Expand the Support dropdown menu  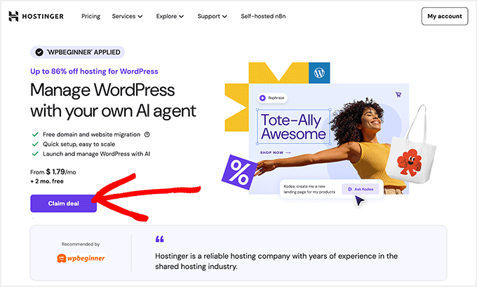tap(212, 16)
